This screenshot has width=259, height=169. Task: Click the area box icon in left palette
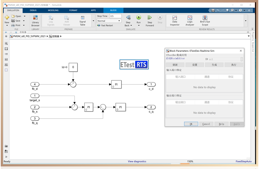tap(6, 70)
